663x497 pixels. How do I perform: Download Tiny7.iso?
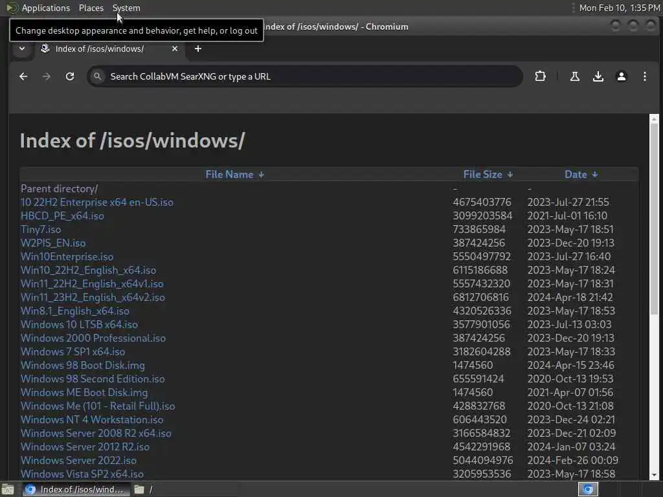tap(41, 229)
